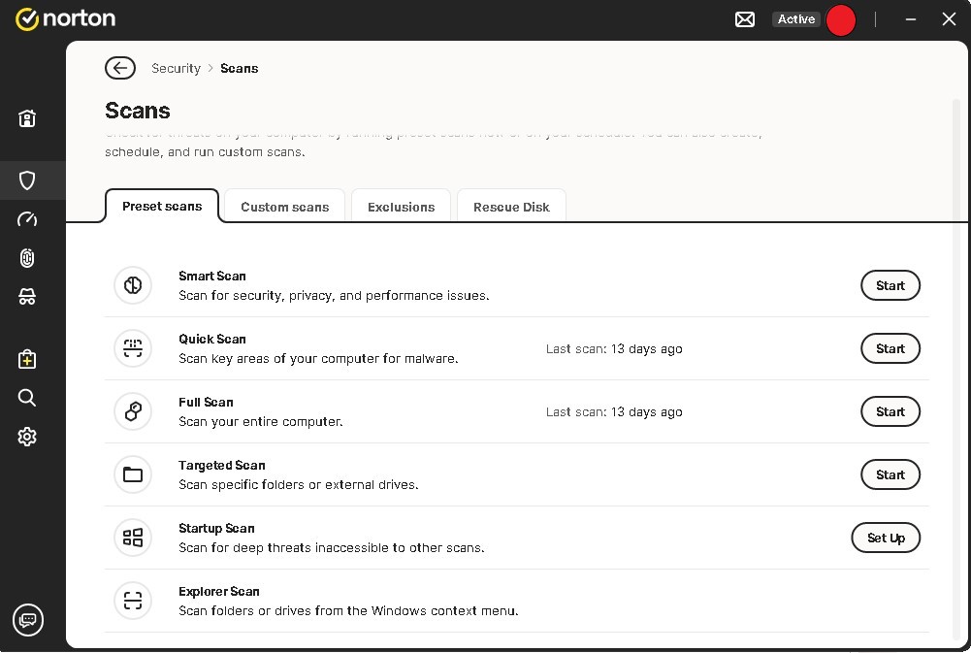
Task: Switch to the Custom scans tab
Action: (x=284, y=207)
